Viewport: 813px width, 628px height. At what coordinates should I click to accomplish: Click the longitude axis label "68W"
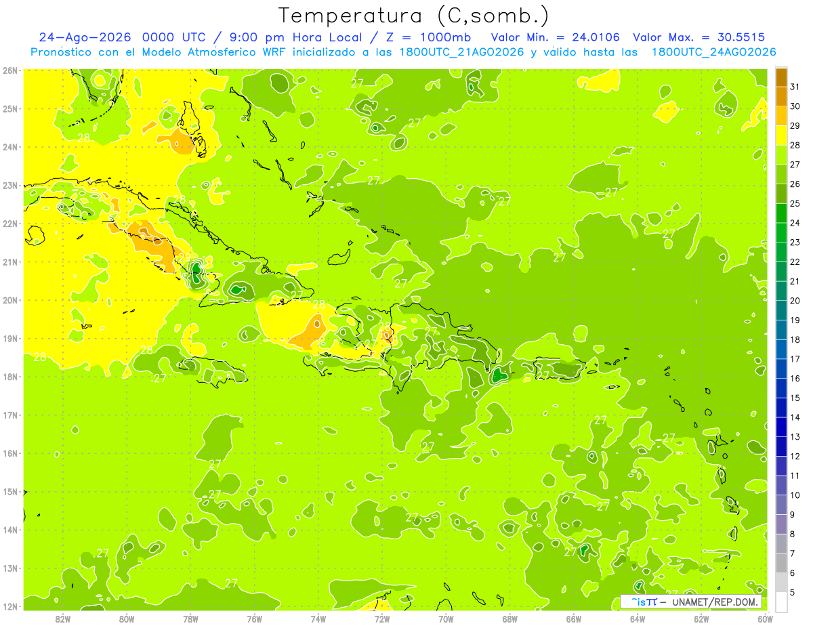510,619
